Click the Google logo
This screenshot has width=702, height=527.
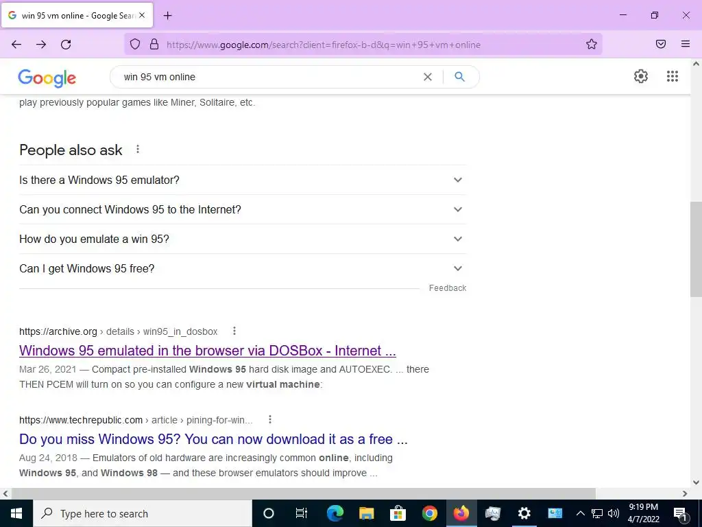tap(47, 78)
